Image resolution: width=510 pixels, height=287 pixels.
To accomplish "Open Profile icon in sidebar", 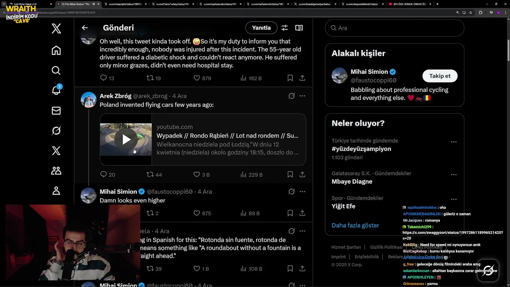I will [56, 191].
